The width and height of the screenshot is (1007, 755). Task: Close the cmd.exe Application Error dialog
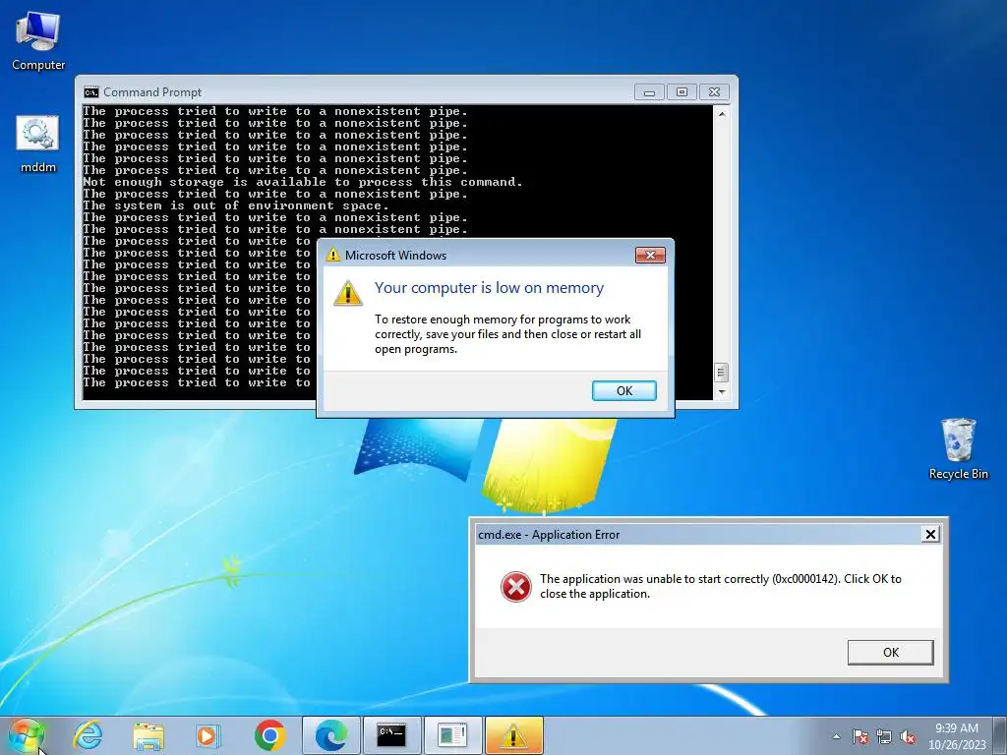click(930, 534)
